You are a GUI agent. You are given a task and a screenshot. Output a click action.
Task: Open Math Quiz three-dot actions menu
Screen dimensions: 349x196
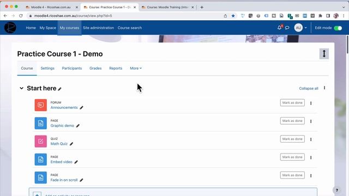(x=311, y=139)
